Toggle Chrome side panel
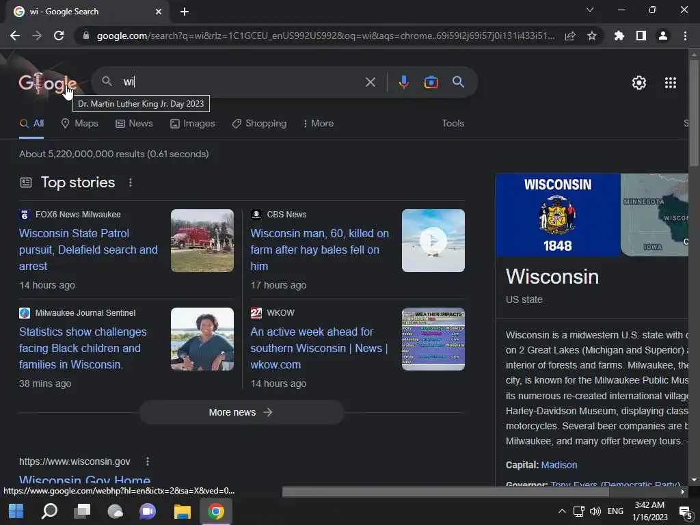The width and height of the screenshot is (700, 525). (641, 36)
